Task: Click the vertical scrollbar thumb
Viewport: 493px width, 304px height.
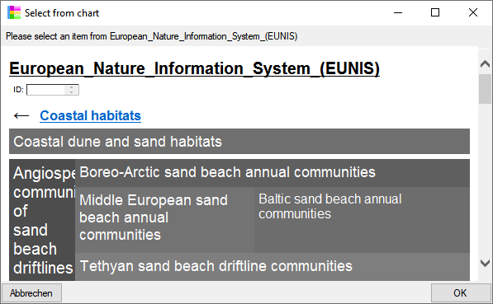Action: (485, 89)
